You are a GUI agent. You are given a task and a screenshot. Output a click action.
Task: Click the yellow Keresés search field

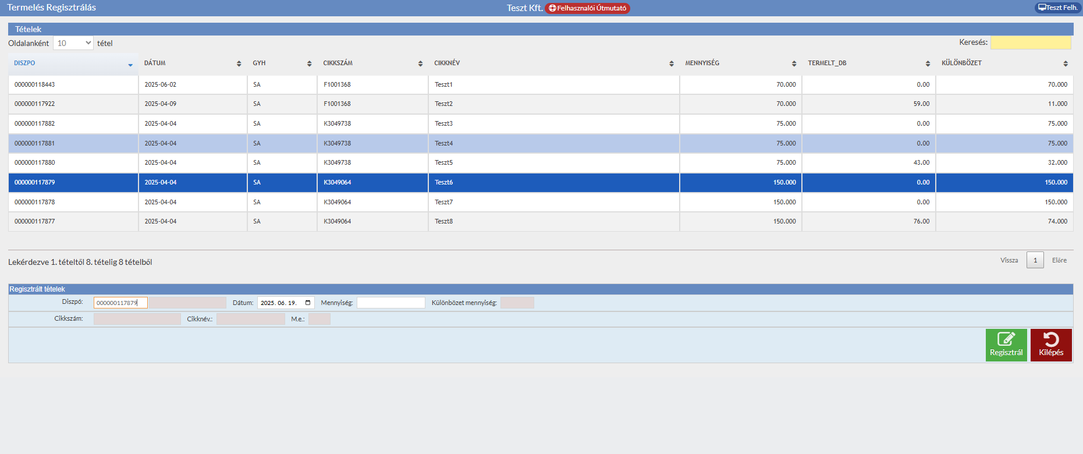pos(1030,42)
